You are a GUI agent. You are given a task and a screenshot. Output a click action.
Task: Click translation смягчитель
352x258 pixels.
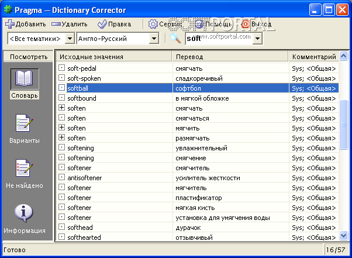tap(192, 168)
